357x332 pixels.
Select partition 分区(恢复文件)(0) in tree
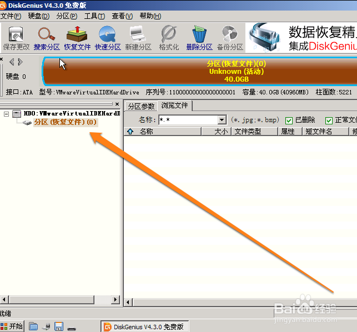pos(66,122)
